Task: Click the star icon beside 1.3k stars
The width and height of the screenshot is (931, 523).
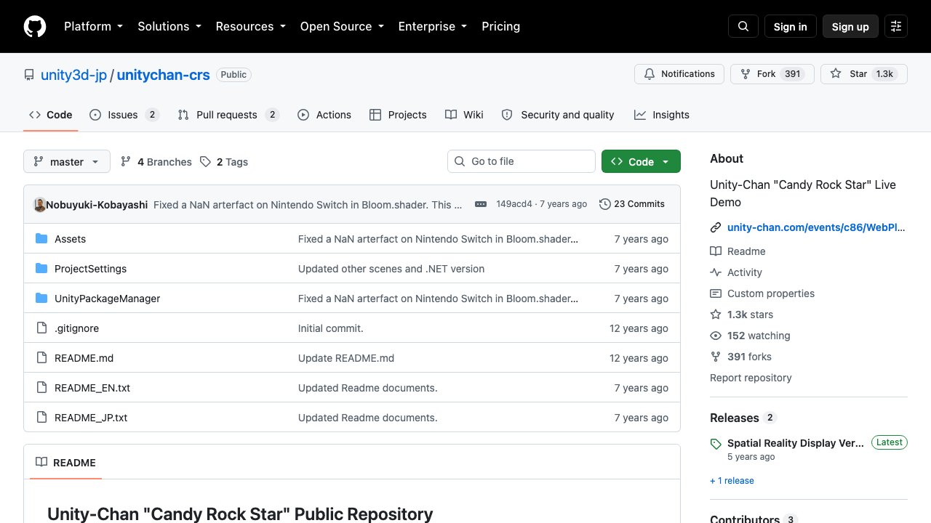Action: (x=716, y=315)
